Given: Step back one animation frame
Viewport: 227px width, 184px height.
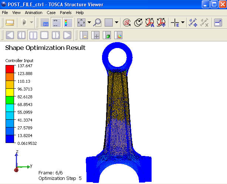Looking at the screenshot, I should (x=21, y=35).
